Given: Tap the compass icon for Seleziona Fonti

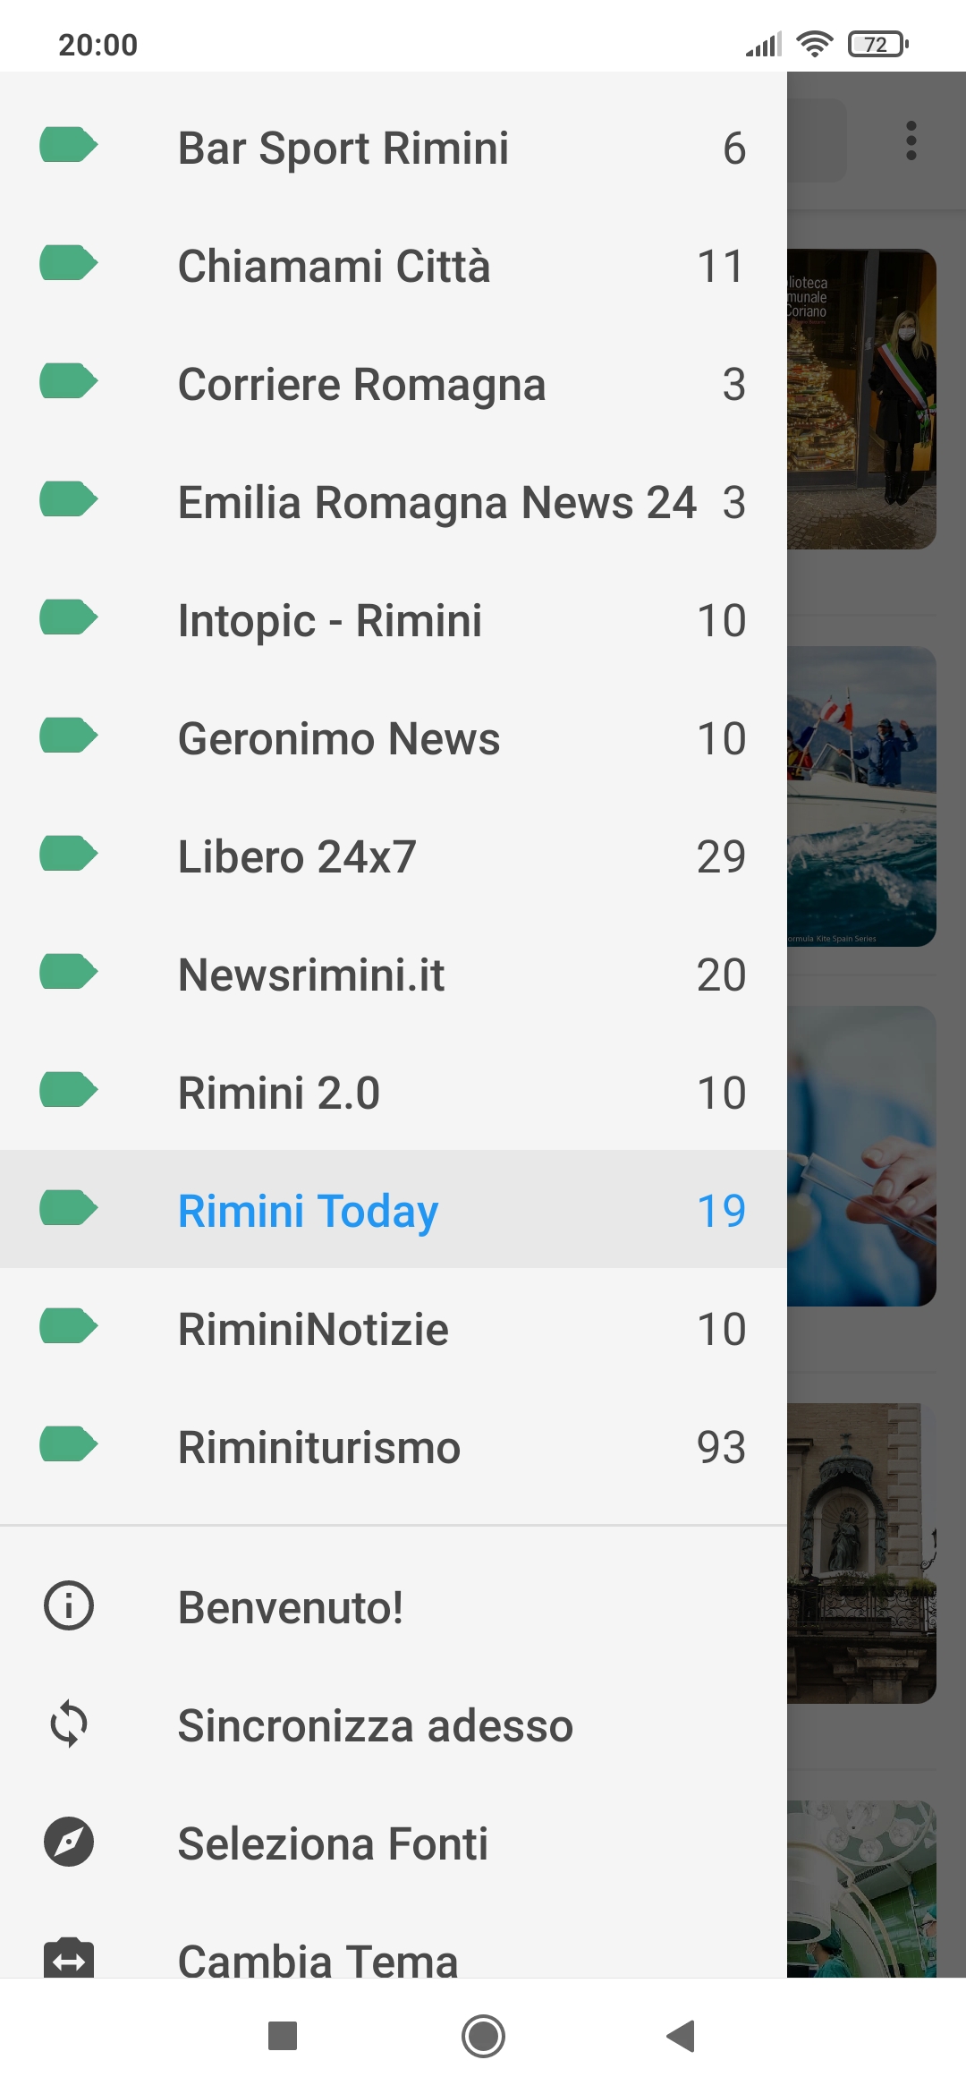Looking at the screenshot, I should (69, 1842).
